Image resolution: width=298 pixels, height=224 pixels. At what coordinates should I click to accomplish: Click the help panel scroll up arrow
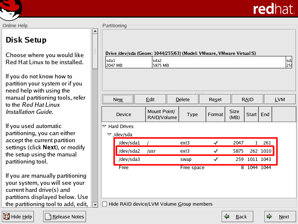point(95,31)
